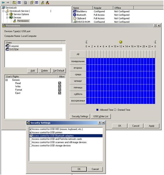The width and height of the screenshot is (164, 175).
Task: Uncheck the Format allow checkbox
Action: click(60, 90)
